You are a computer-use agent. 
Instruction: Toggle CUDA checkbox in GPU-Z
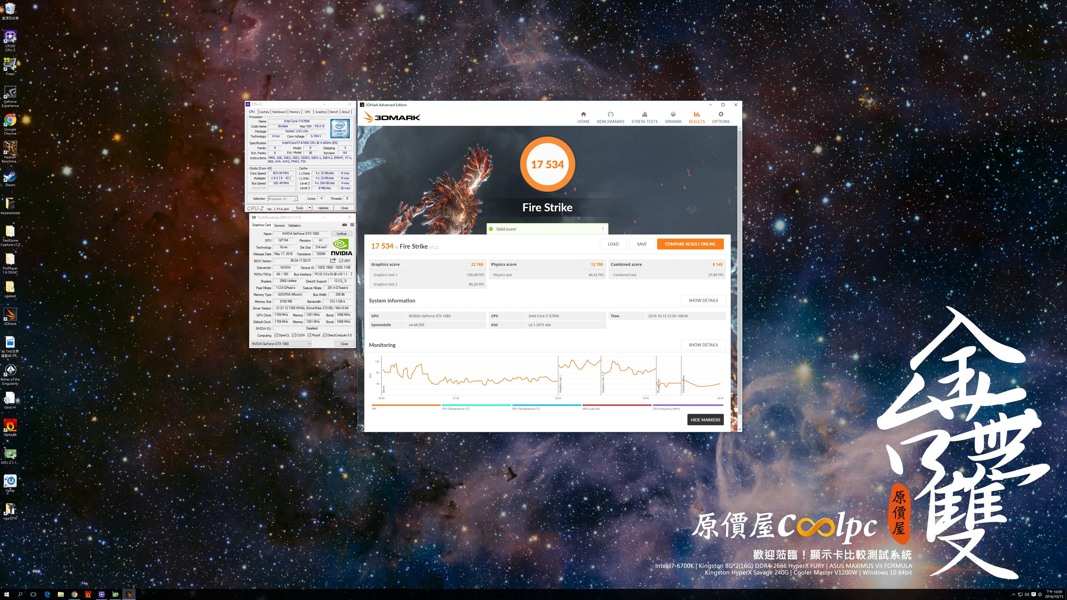click(x=294, y=335)
